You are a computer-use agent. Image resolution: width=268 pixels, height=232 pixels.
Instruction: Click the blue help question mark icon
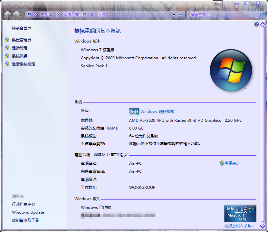click(257, 24)
